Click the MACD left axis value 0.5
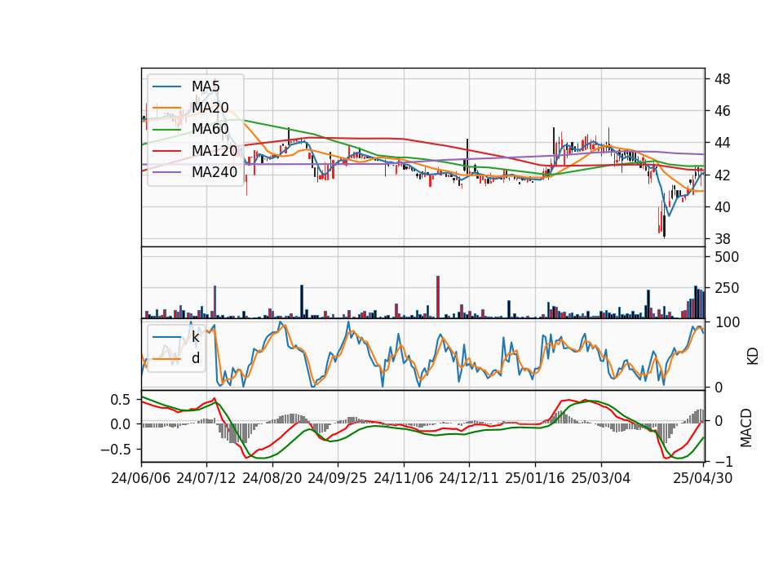Viewport: 783px width, 563px height. [x=120, y=400]
